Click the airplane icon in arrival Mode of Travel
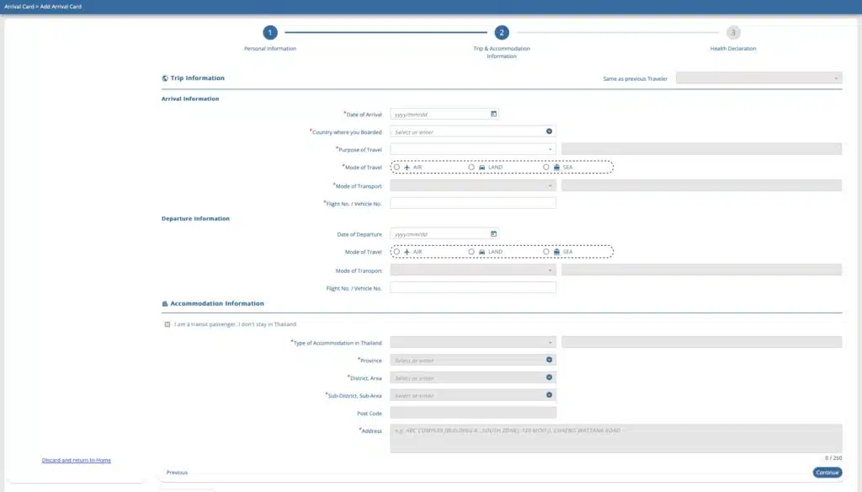This screenshot has width=862, height=492. (x=407, y=168)
